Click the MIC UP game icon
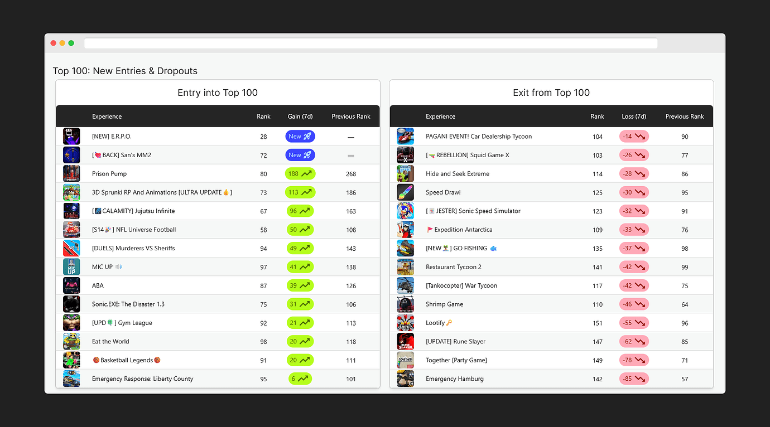Screen dimensions: 770x427 71,266
